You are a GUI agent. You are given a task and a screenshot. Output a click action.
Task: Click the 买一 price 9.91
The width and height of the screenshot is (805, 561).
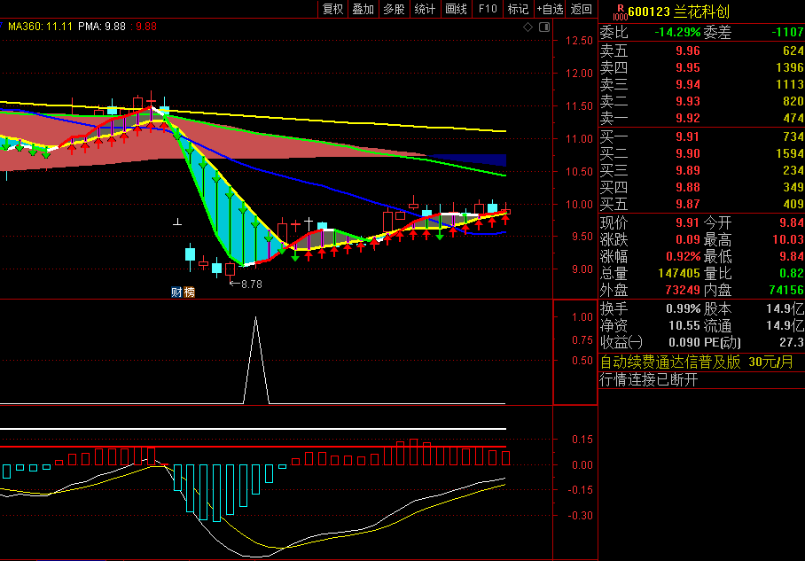687,137
